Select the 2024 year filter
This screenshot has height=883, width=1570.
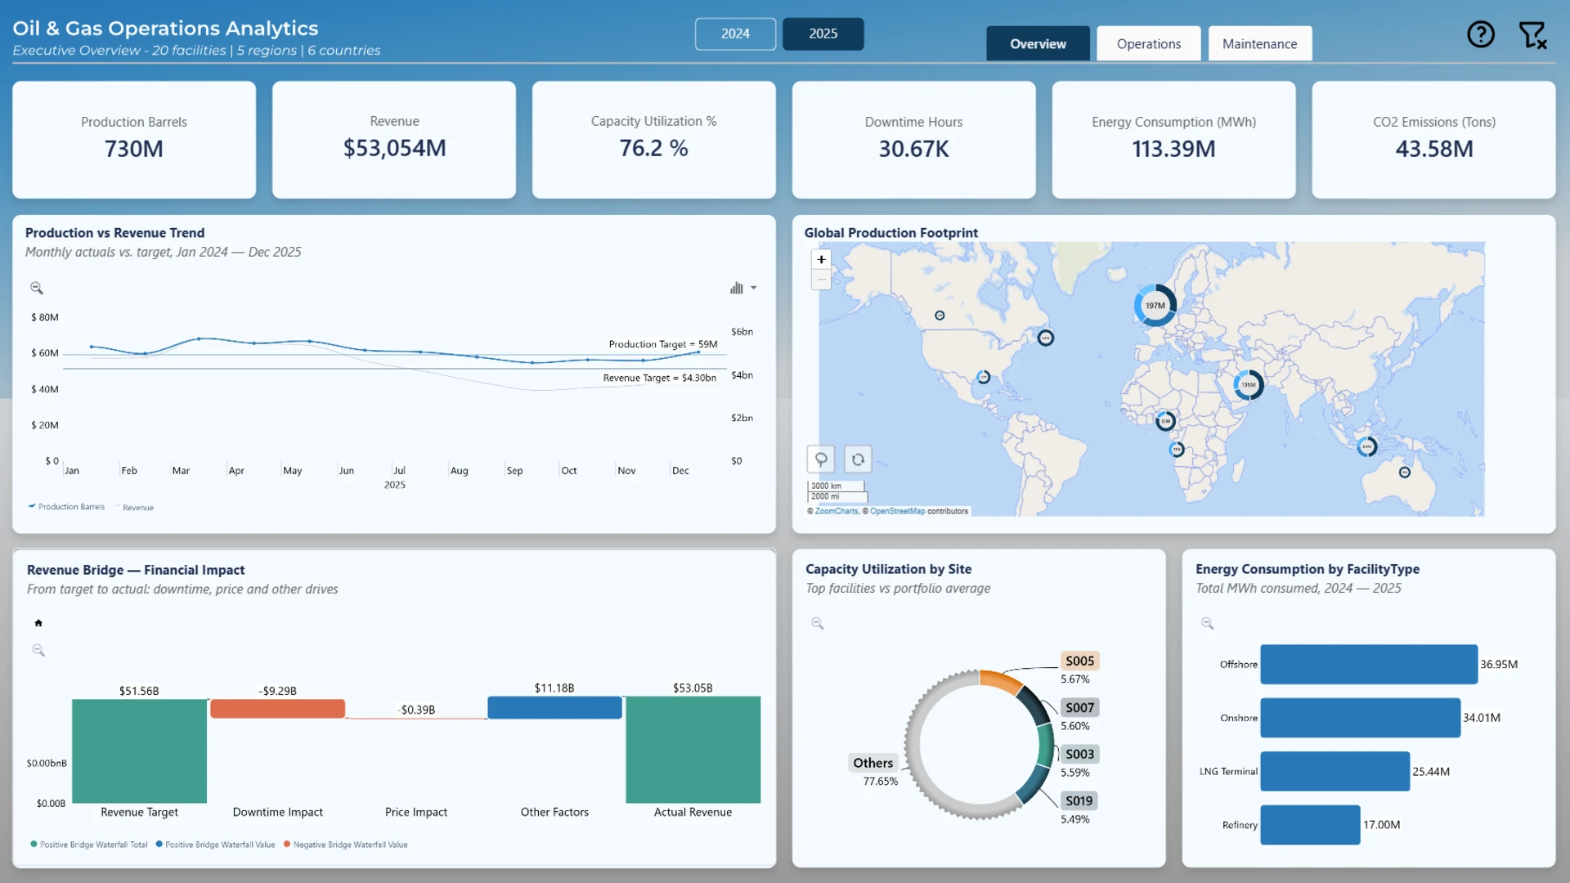tap(735, 34)
